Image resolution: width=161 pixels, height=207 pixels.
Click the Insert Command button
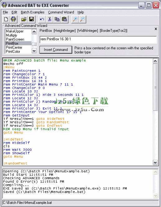(56, 50)
